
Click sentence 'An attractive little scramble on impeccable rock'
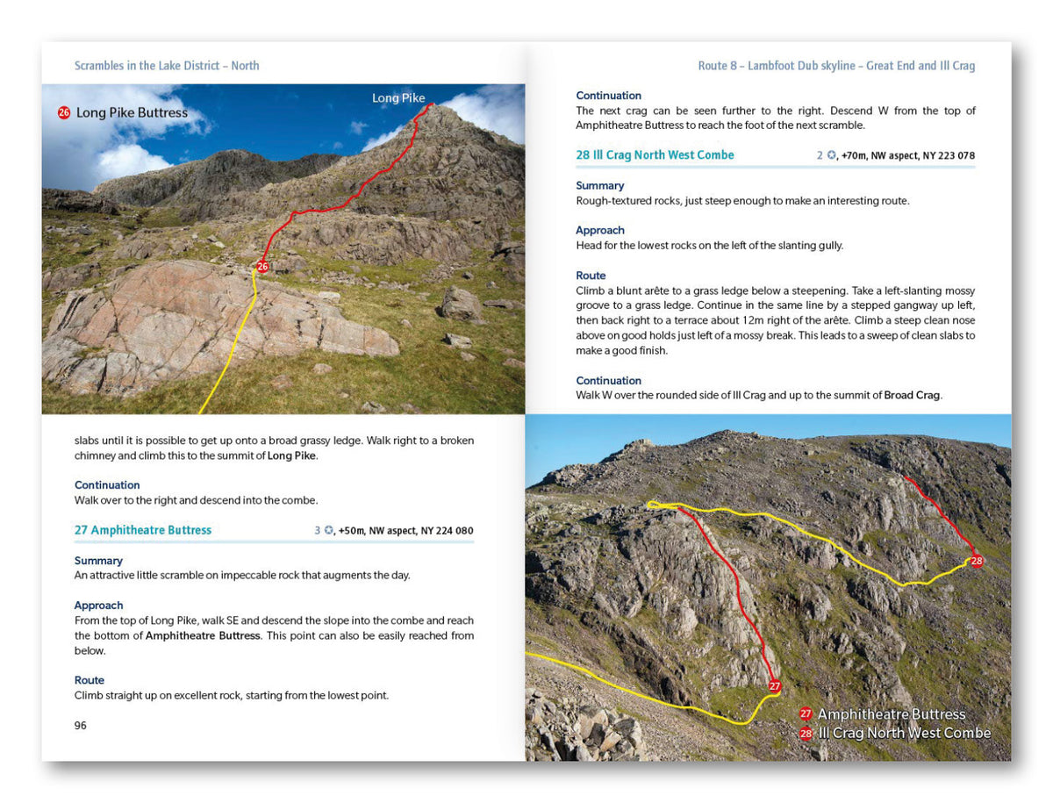pyautogui.click(x=242, y=576)
